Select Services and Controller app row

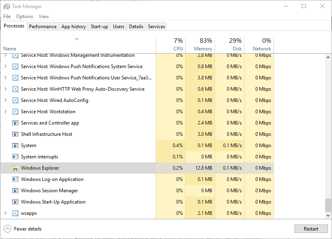point(137,123)
